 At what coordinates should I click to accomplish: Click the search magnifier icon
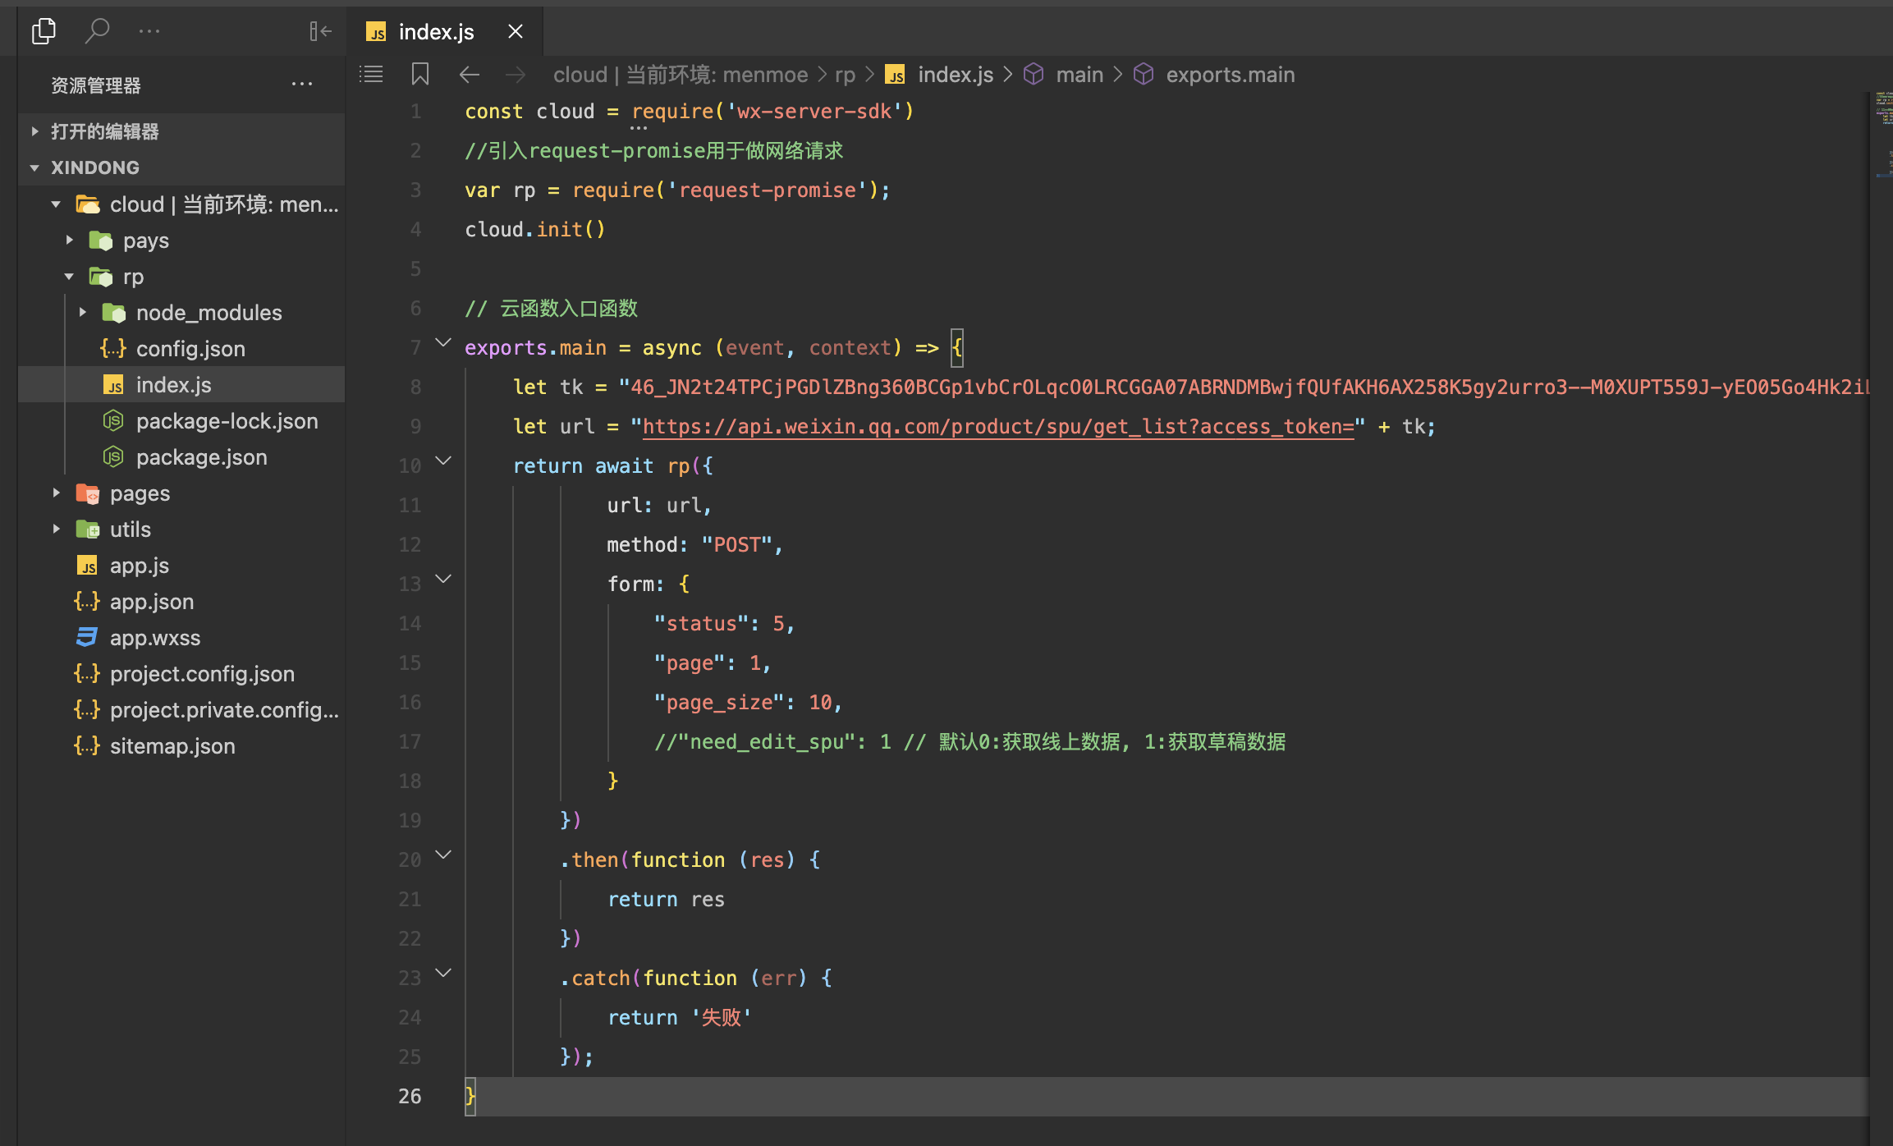tap(97, 31)
